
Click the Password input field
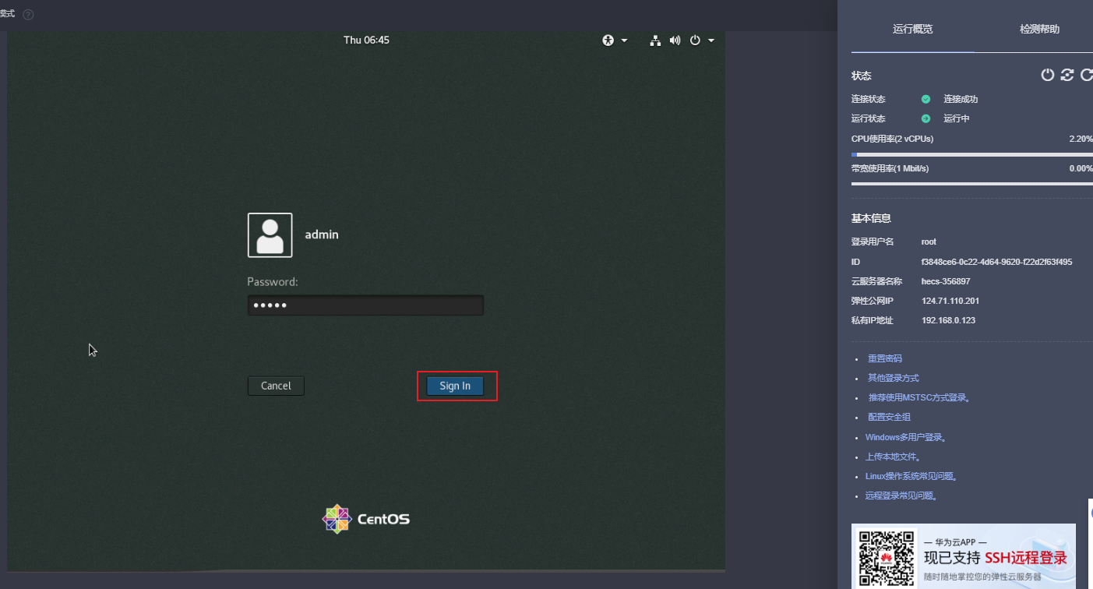tap(365, 305)
